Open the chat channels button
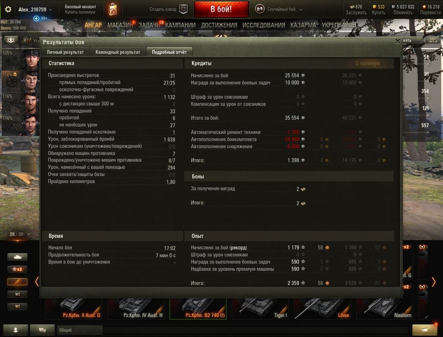 click(x=42, y=330)
